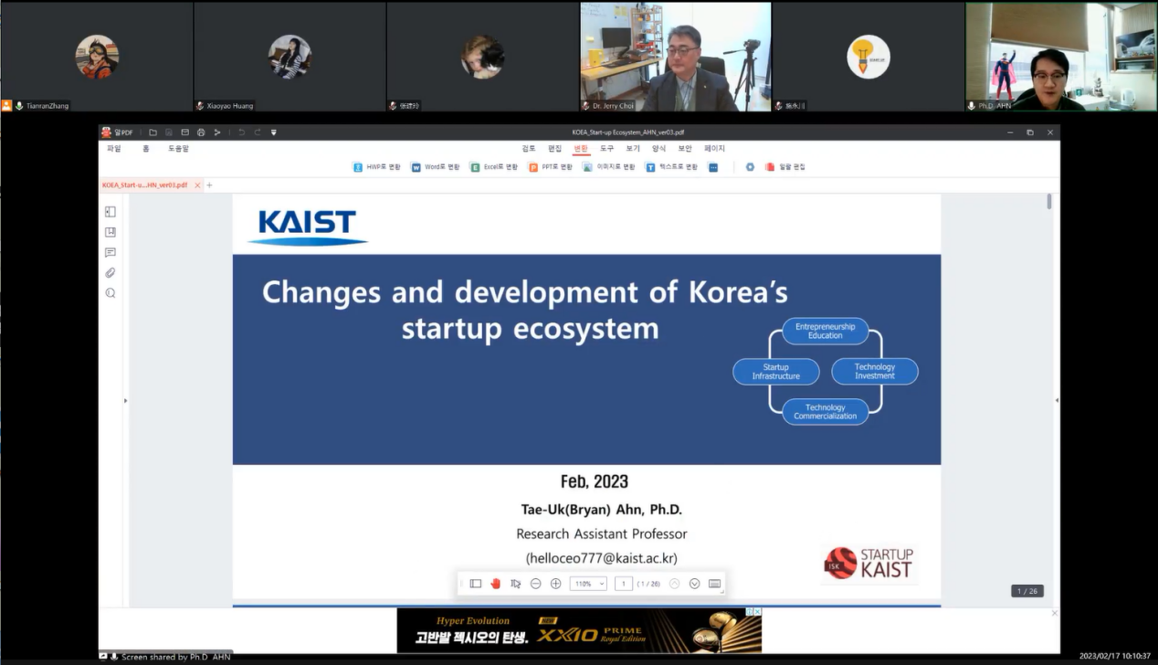The width and height of the screenshot is (1158, 665).
Task: Open the comments panel icon
Action: [111, 253]
